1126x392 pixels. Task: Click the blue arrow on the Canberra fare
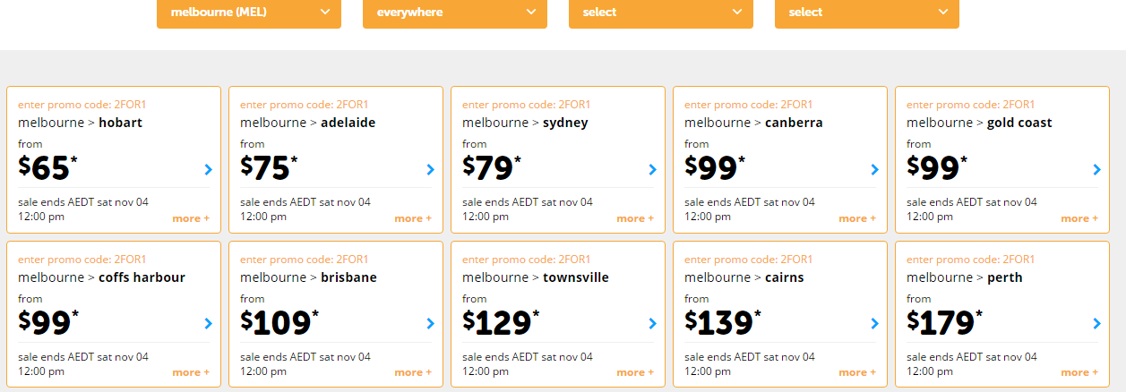874,169
